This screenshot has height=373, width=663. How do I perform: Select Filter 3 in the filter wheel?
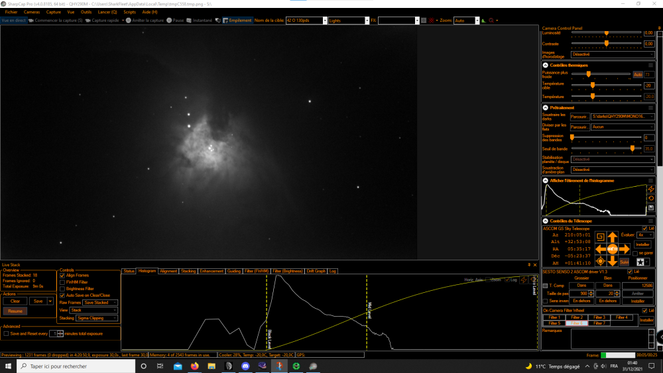click(599, 317)
